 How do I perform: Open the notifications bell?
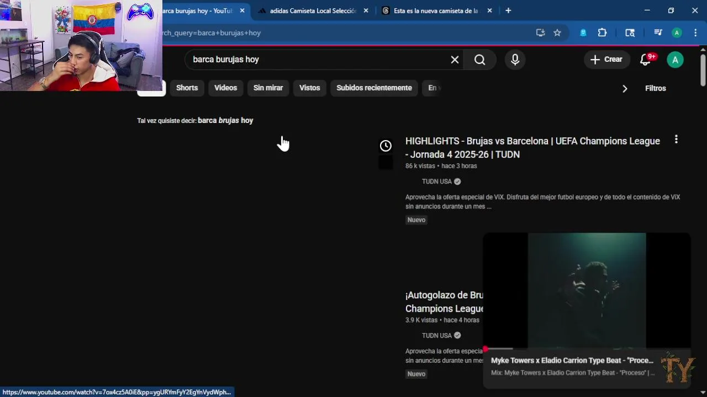click(646, 60)
